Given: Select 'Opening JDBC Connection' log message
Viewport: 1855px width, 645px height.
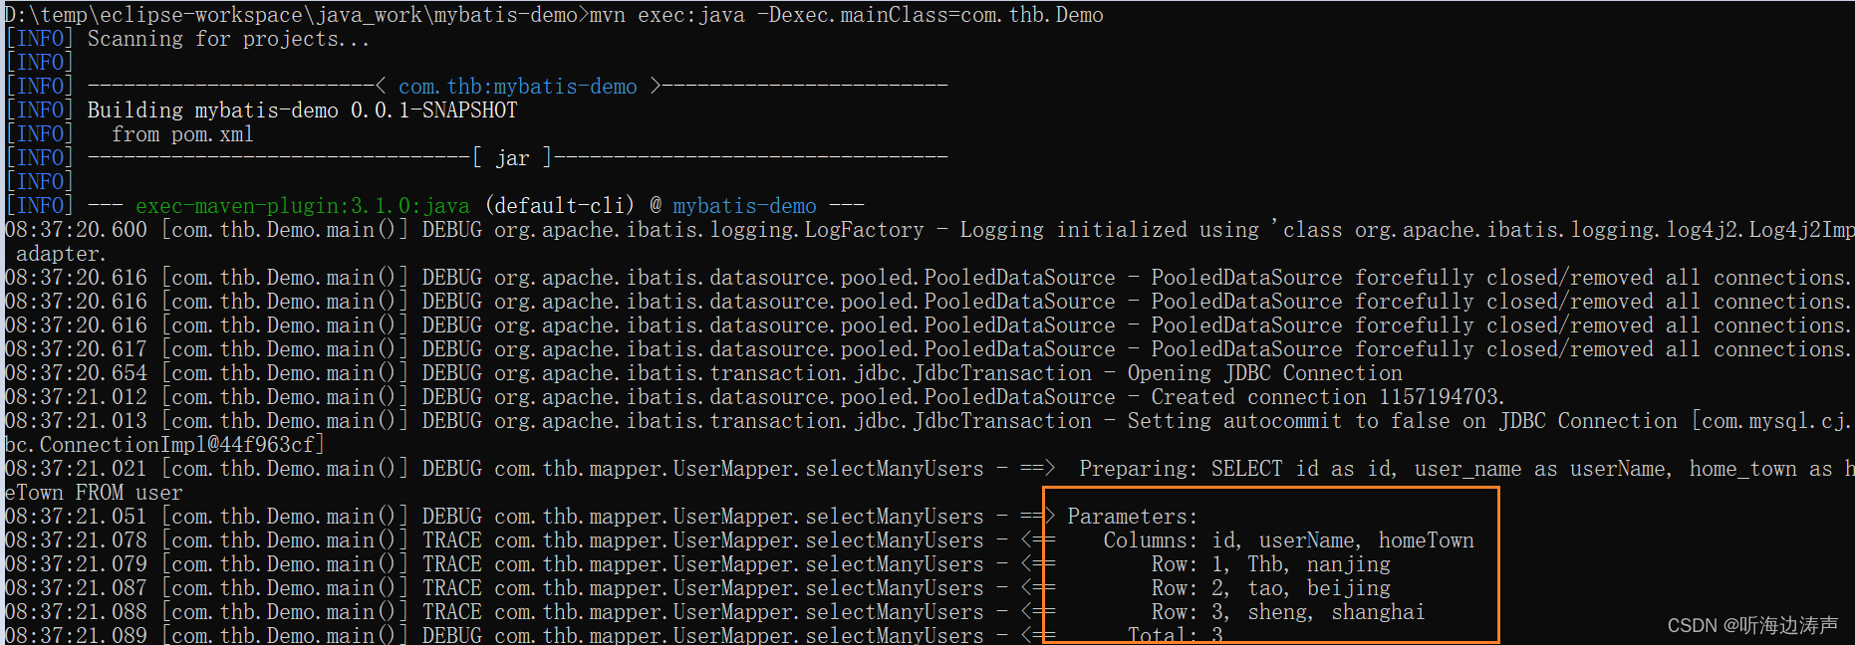Looking at the screenshot, I should pyautogui.click(x=1264, y=373).
